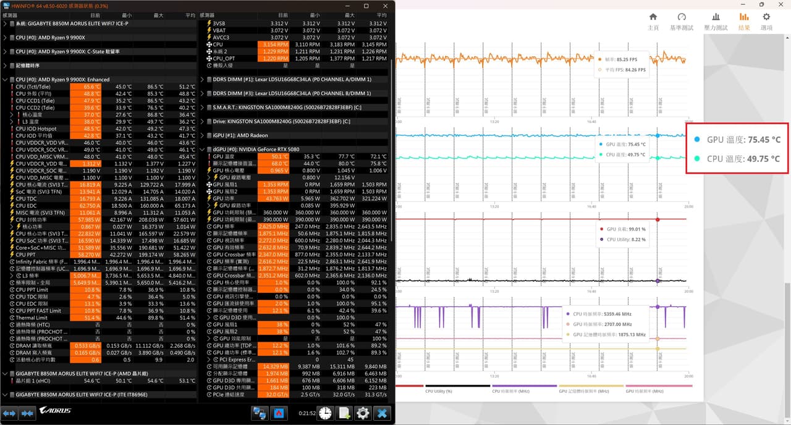Click the clock icon beside GPU 頻率 row

coord(208,226)
